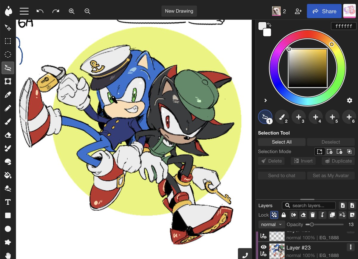
Task: Click the cut selection to layer icon
Action: coord(342,215)
